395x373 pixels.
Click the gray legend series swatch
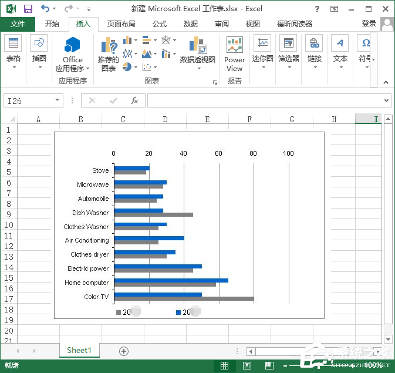(x=119, y=312)
